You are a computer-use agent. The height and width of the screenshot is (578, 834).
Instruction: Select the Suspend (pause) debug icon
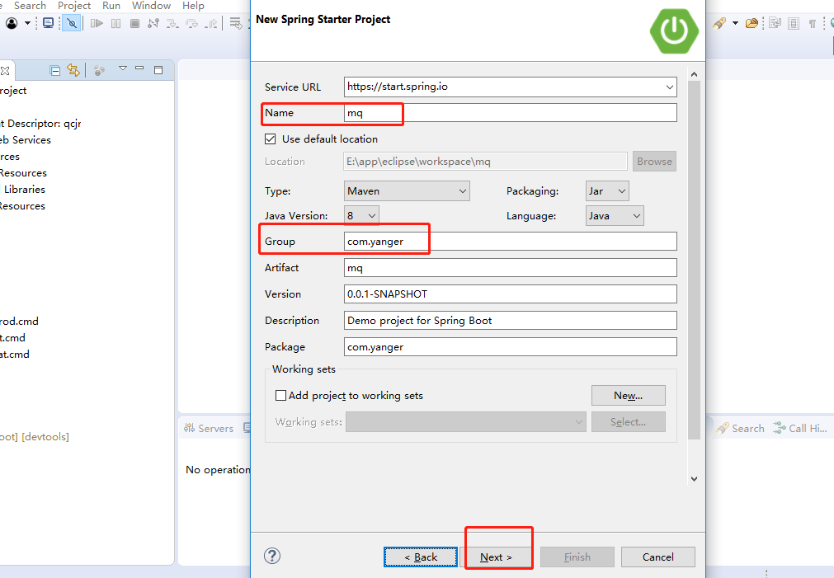[115, 22]
